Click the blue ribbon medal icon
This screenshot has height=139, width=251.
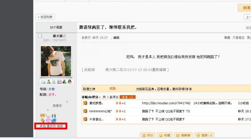[x=54, y=116]
